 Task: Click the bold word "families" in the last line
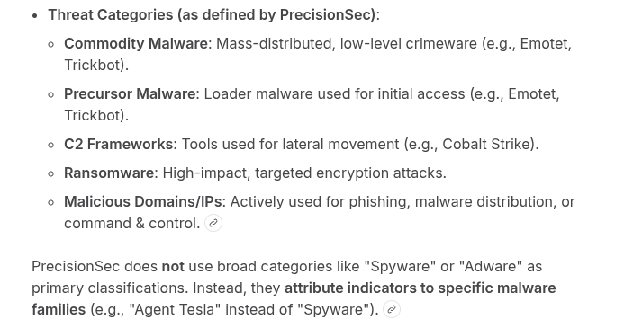tap(59, 309)
